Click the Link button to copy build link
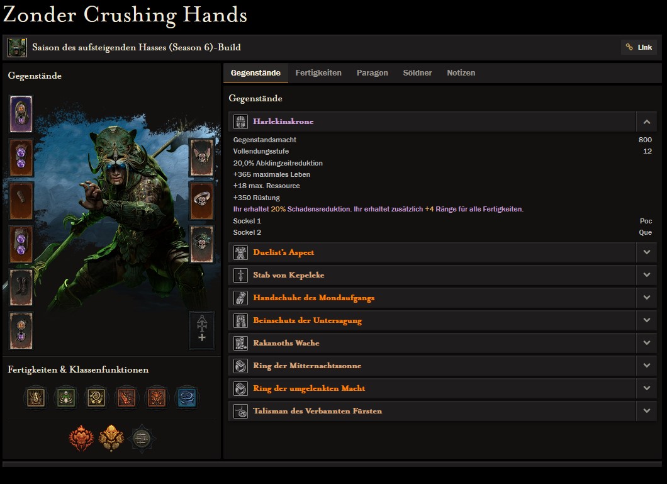Screen dimensions: 667x484 639,47
